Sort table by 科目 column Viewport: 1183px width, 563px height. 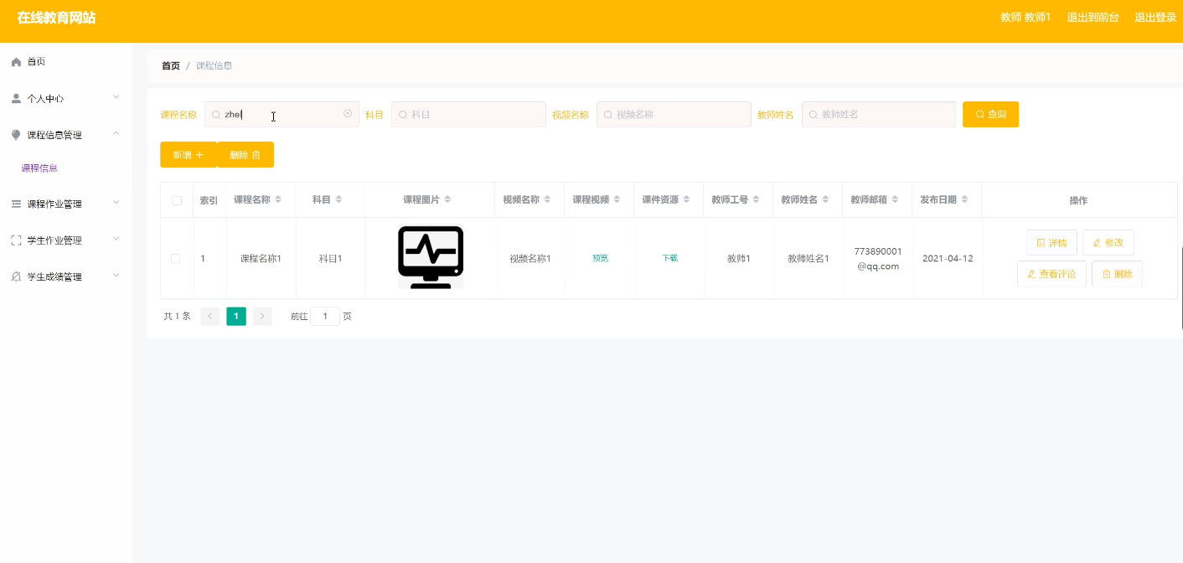pyautogui.click(x=338, y=200)
